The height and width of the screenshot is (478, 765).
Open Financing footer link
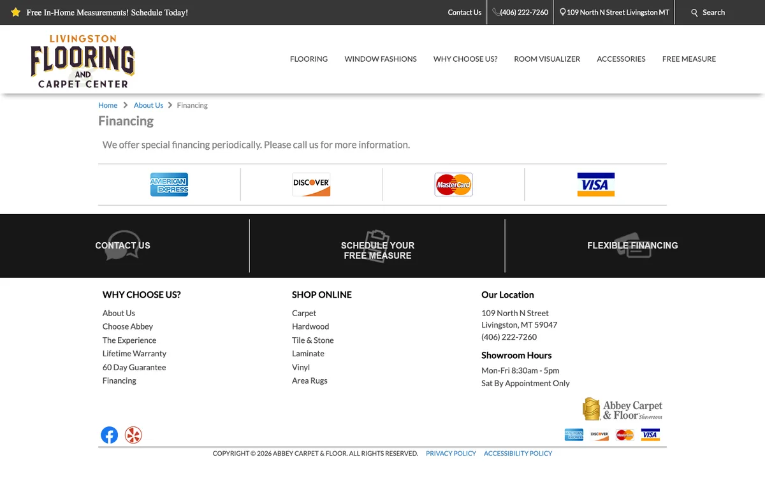[119, 380]
